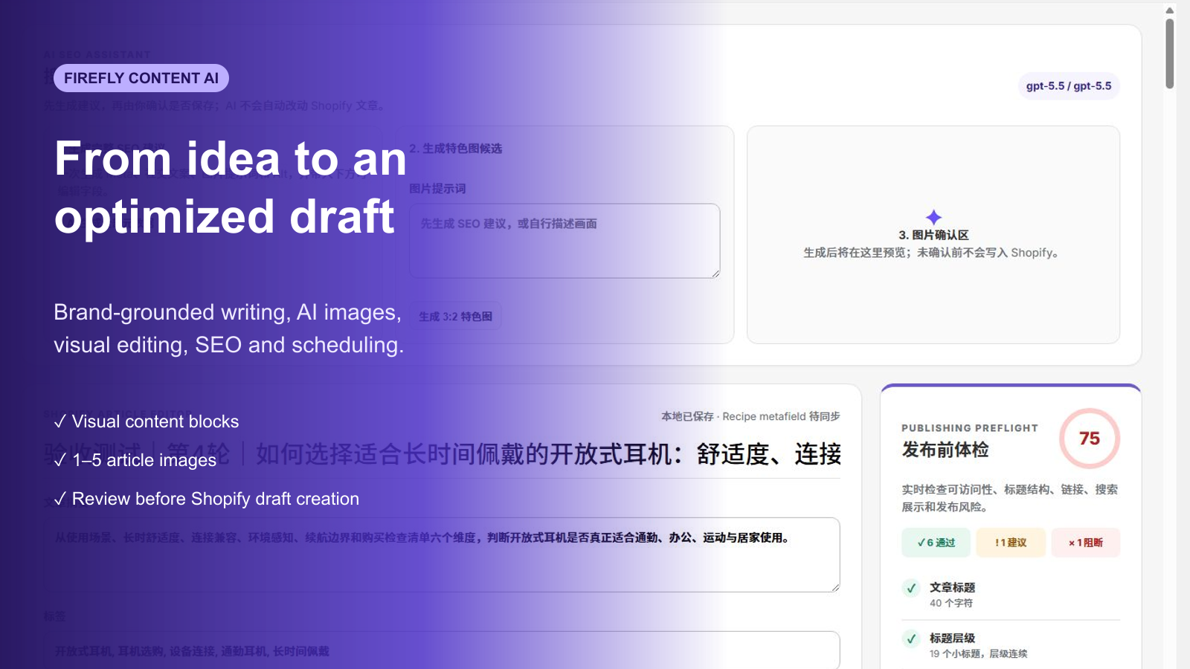Show the 1 阻断 preflight items
This screenshot has width=1190, height=669.
tap(1086, 543)
